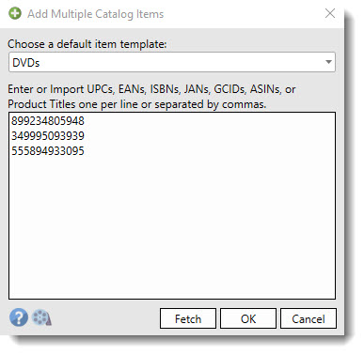Open help via the blue question mark icon
Viewport: 364px width, 355px height.
tap(19, 317)
